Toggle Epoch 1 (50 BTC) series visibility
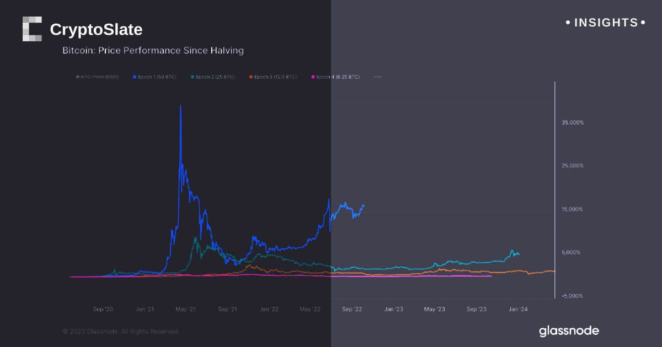Screen dimensions: 662x347 pos(157,77)
